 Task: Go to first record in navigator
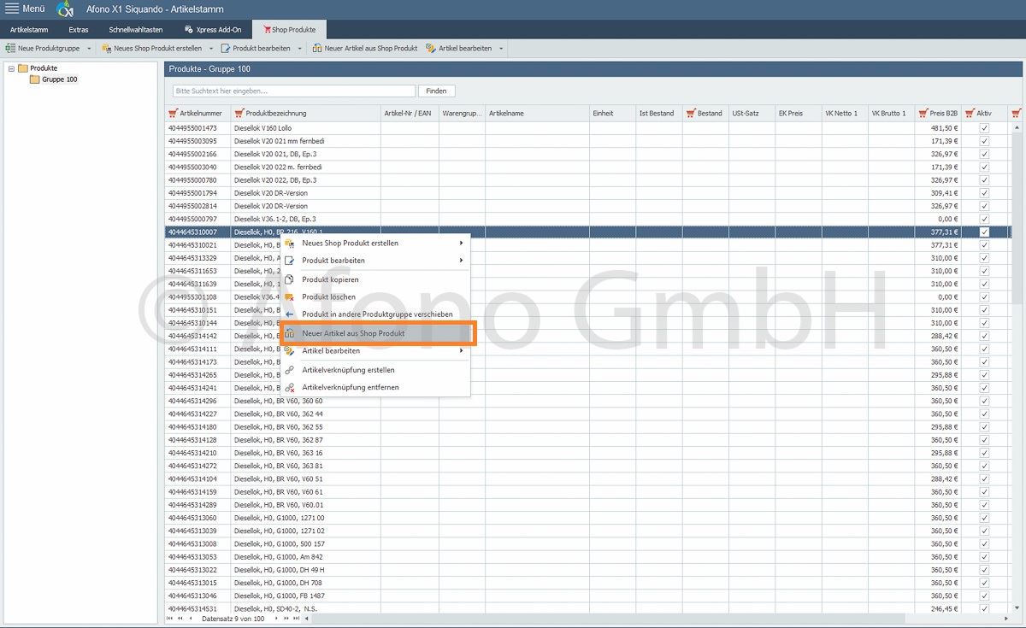point(169,618)
